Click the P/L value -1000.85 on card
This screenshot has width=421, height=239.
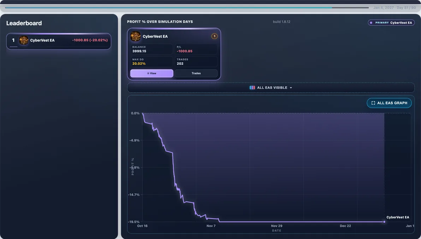tap(185, 51)
